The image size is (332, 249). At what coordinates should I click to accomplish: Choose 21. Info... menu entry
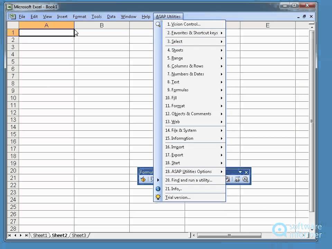coord(190,189)
